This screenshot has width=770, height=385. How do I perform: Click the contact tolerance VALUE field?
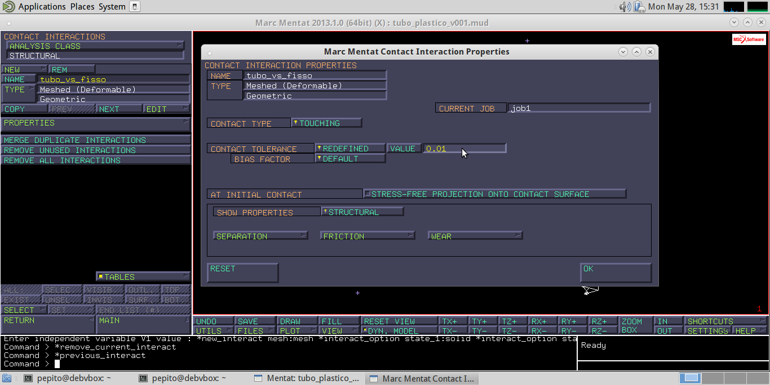[464, 148]
